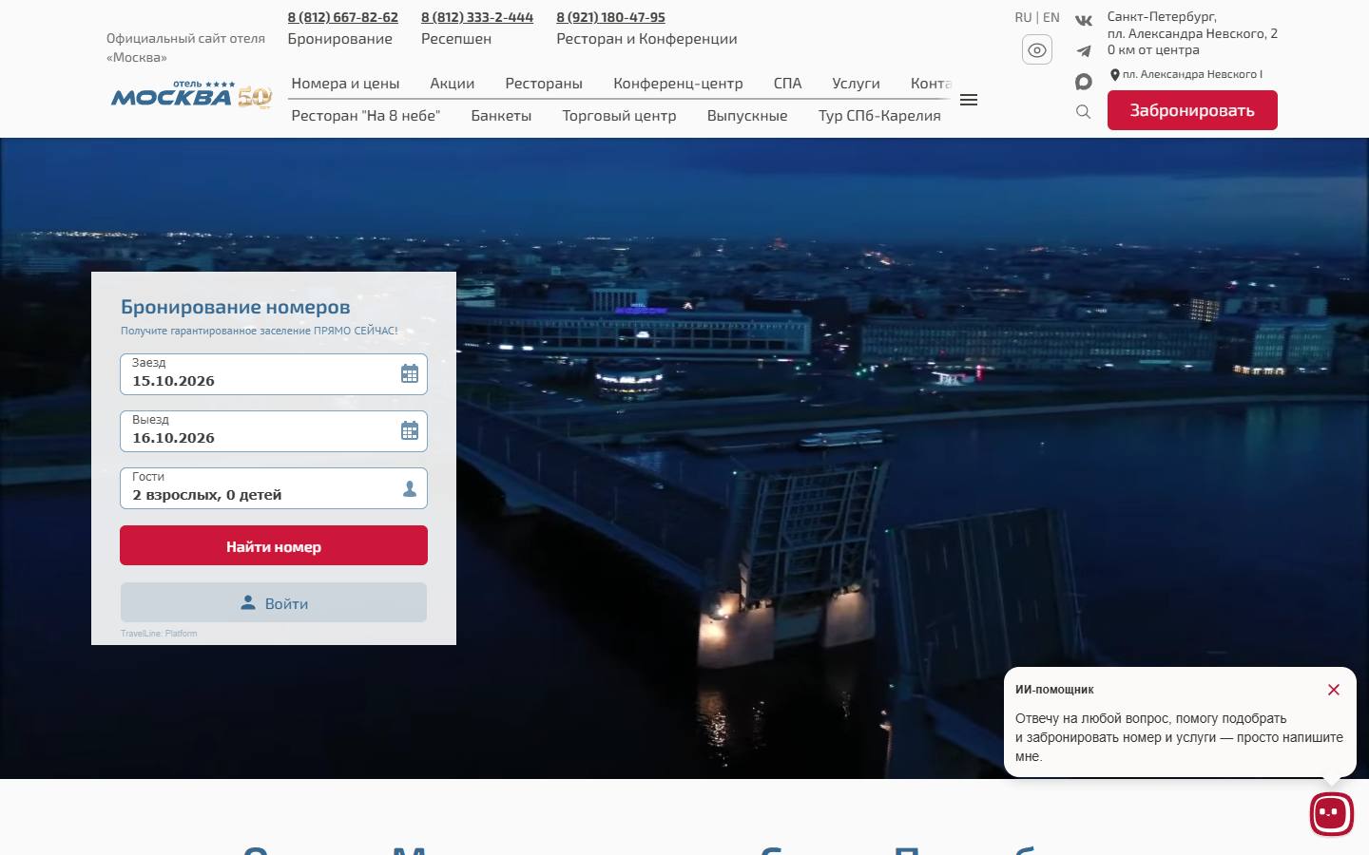Toggle accessibility view with the eye icon
The image size is (1369, 855).
point(1037,49)
